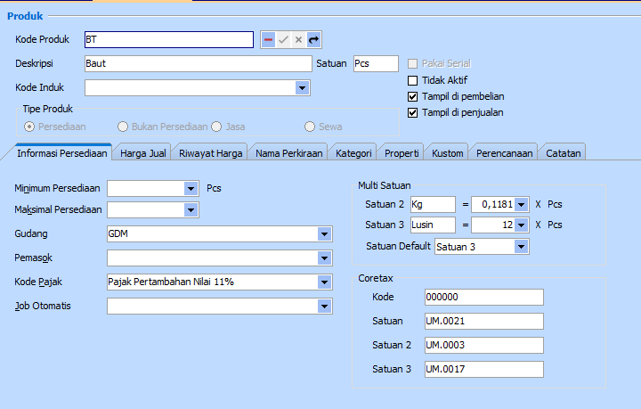Toggle the Pakai Serial checkbox
641x409 pixels.
[413, 64]
